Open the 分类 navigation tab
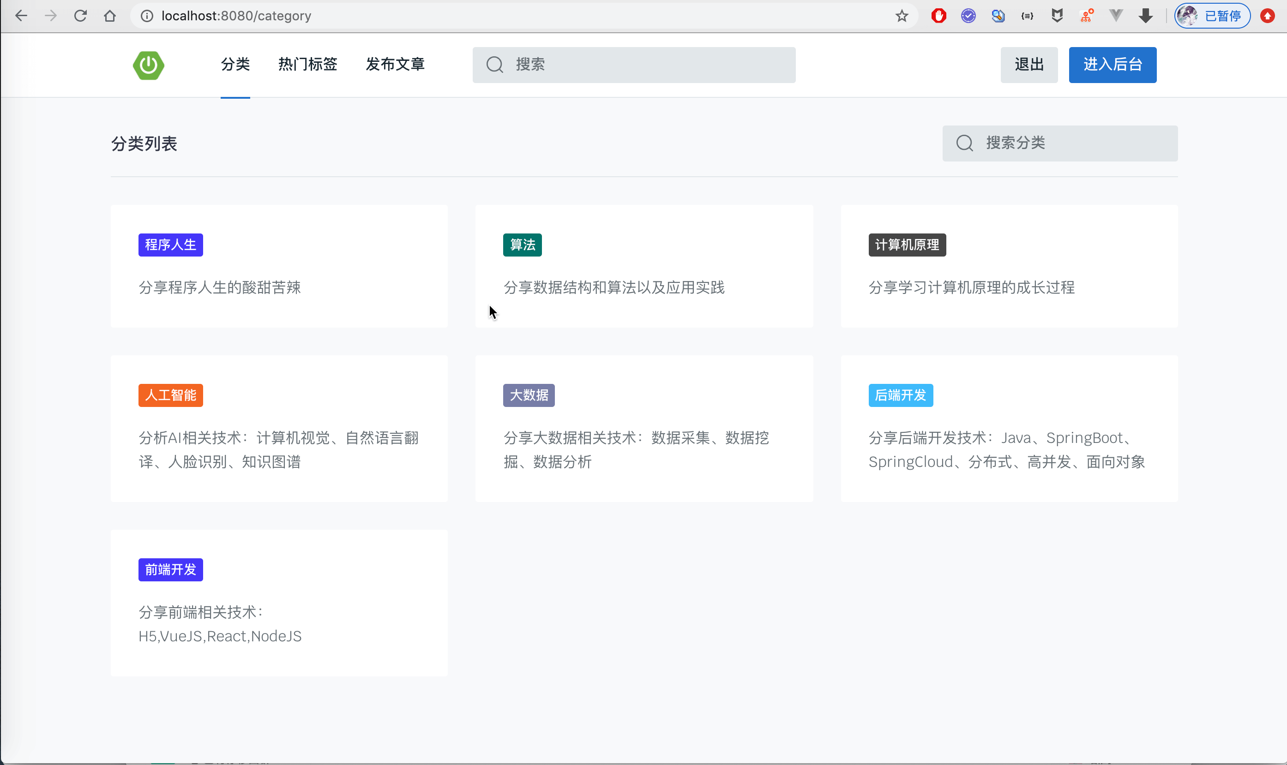The height and width of the screenshot is (765, 1287). (235, 65)
